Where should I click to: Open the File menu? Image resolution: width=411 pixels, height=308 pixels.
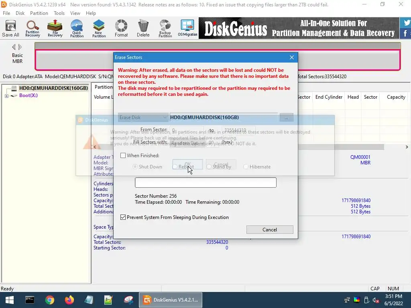(x=6, y=13)
